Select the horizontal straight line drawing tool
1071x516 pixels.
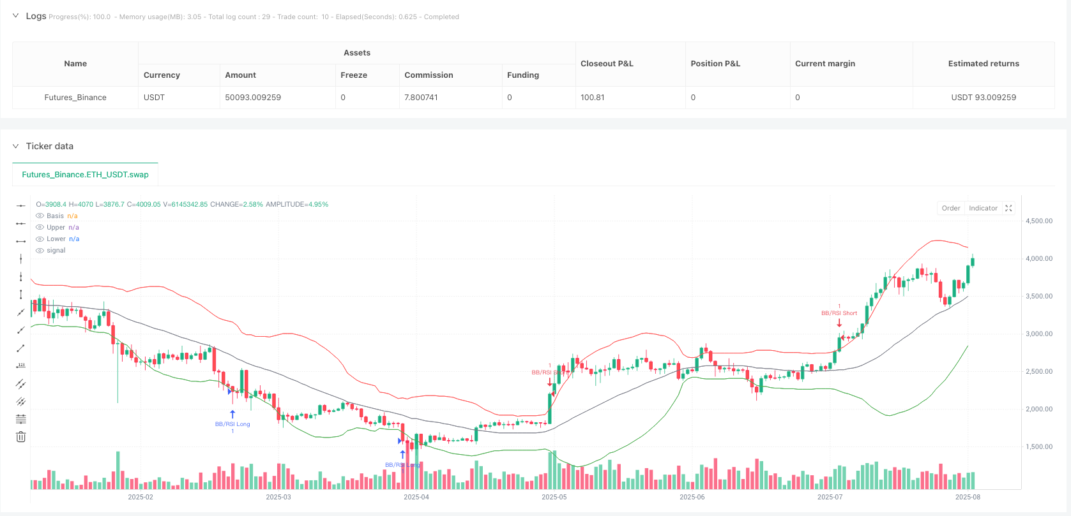tap(21, 205)
